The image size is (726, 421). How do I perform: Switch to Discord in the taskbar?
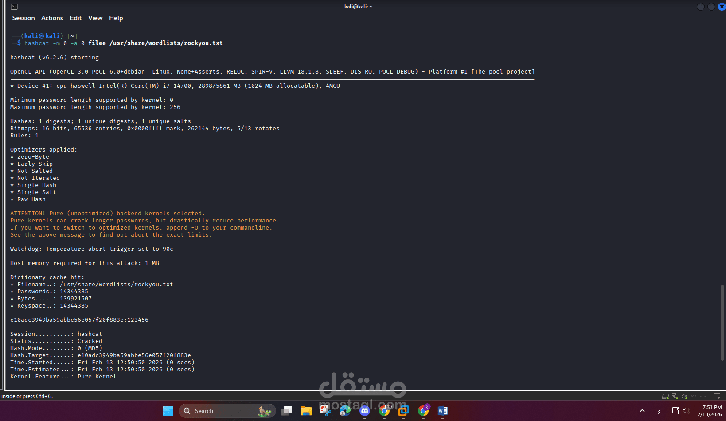coord(365,411)
